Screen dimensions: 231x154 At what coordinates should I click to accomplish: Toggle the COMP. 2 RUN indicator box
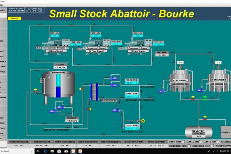200,142
